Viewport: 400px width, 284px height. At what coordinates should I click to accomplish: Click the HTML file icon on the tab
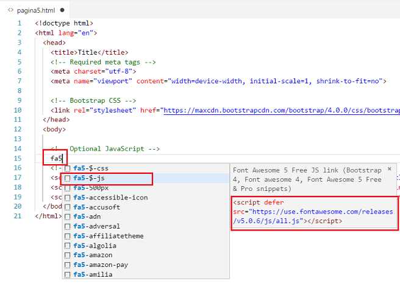point(10,10)
